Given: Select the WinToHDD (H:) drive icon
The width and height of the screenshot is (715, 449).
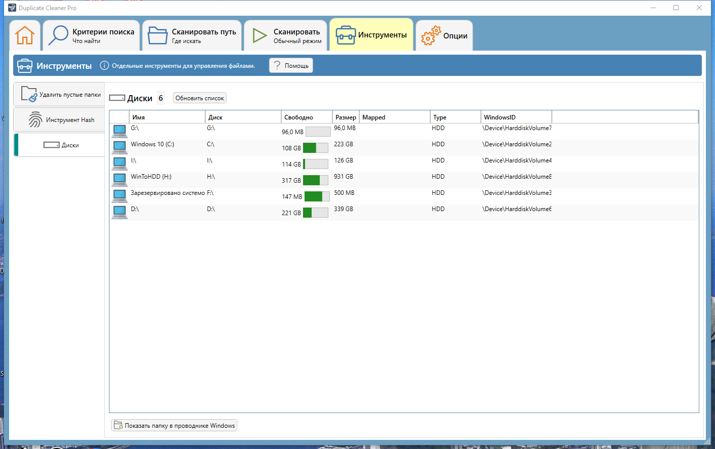Looking at the screenshot, I should (x=120, y=180).
